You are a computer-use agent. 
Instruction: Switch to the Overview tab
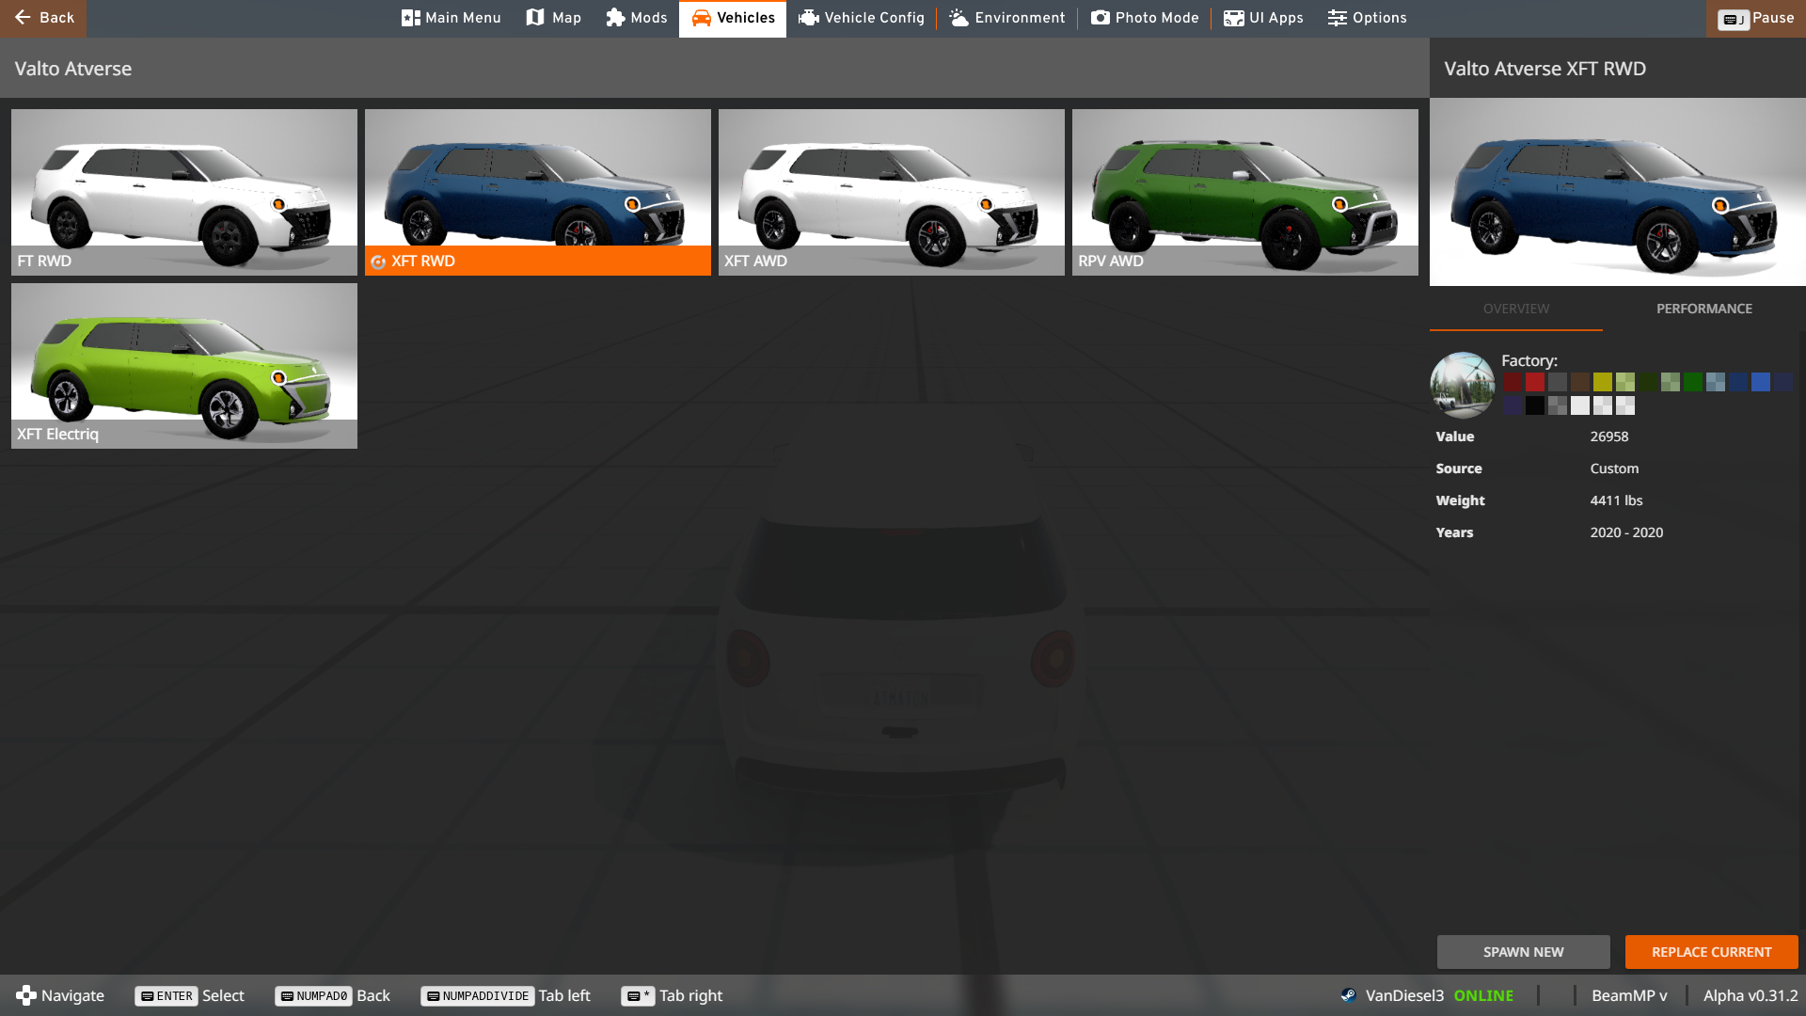click(x=1515, y=309)
